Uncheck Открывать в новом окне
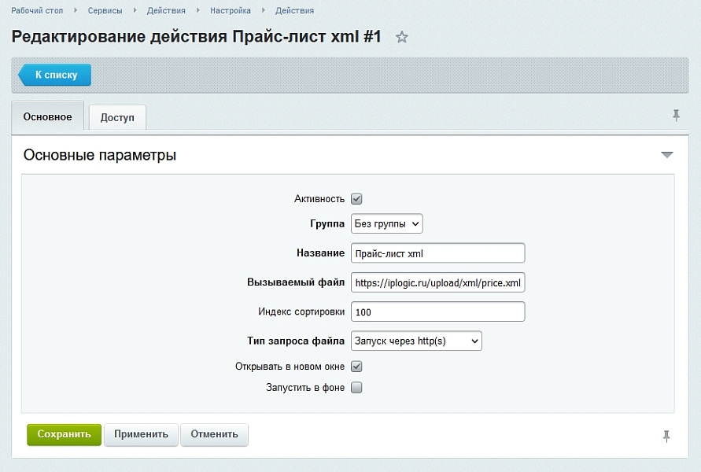 [356, 367]
